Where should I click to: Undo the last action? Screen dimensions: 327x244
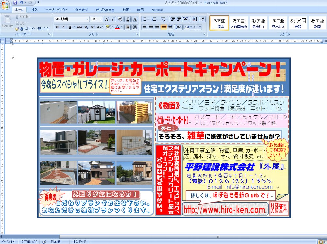(21, 3)
